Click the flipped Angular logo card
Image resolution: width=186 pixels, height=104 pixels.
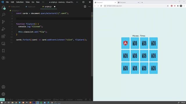(x=125, y=43)
